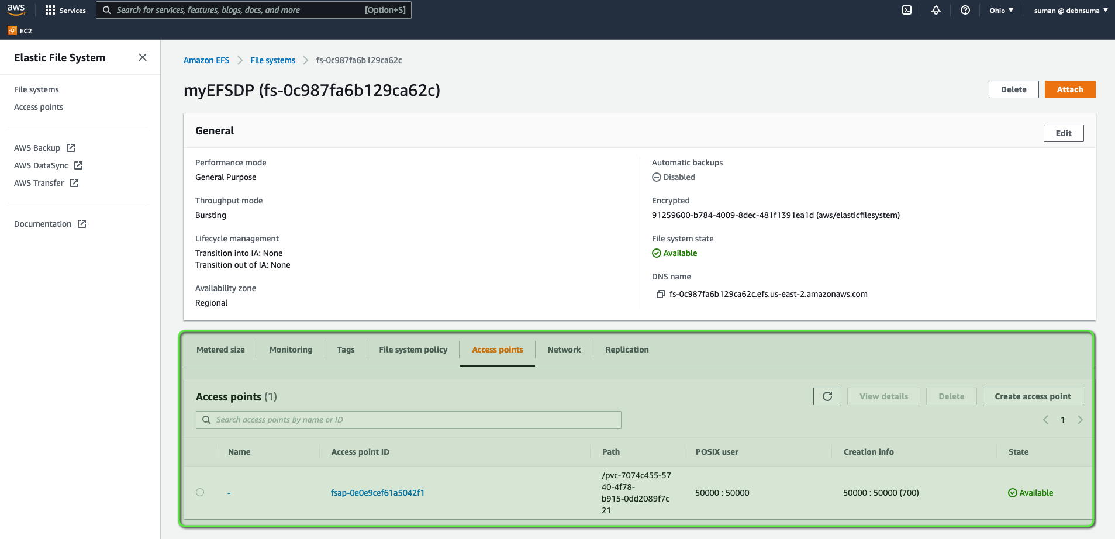Open AWS Transfer external link
Screen dimensions: 1115x539
coord(46,183)
